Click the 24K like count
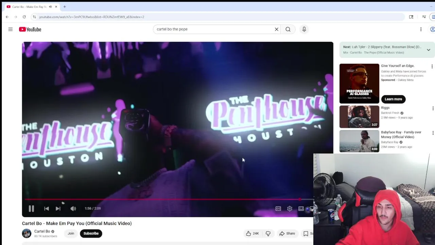Viewport: 435px width, 245px height. click(256, 233)
